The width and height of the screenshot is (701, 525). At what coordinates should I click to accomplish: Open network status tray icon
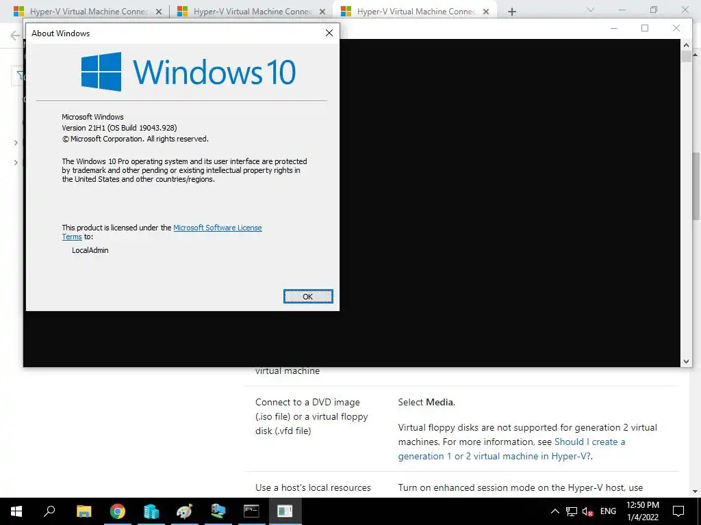572,511
